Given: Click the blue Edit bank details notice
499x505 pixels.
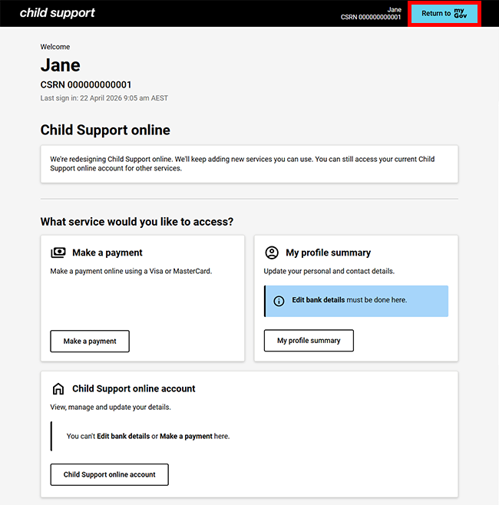Looking at the screenshot, I should coord(356,301).
